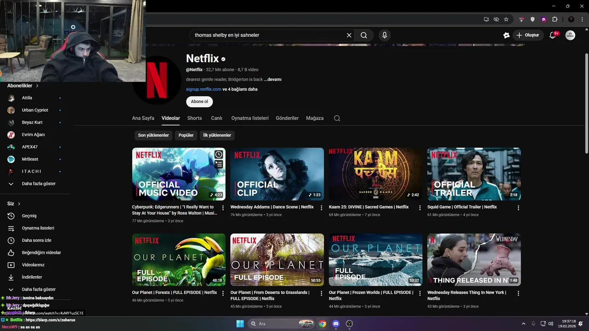Open options for Cyberpunk Edgerunners video

pyautogui.click(x=223, y=208)
